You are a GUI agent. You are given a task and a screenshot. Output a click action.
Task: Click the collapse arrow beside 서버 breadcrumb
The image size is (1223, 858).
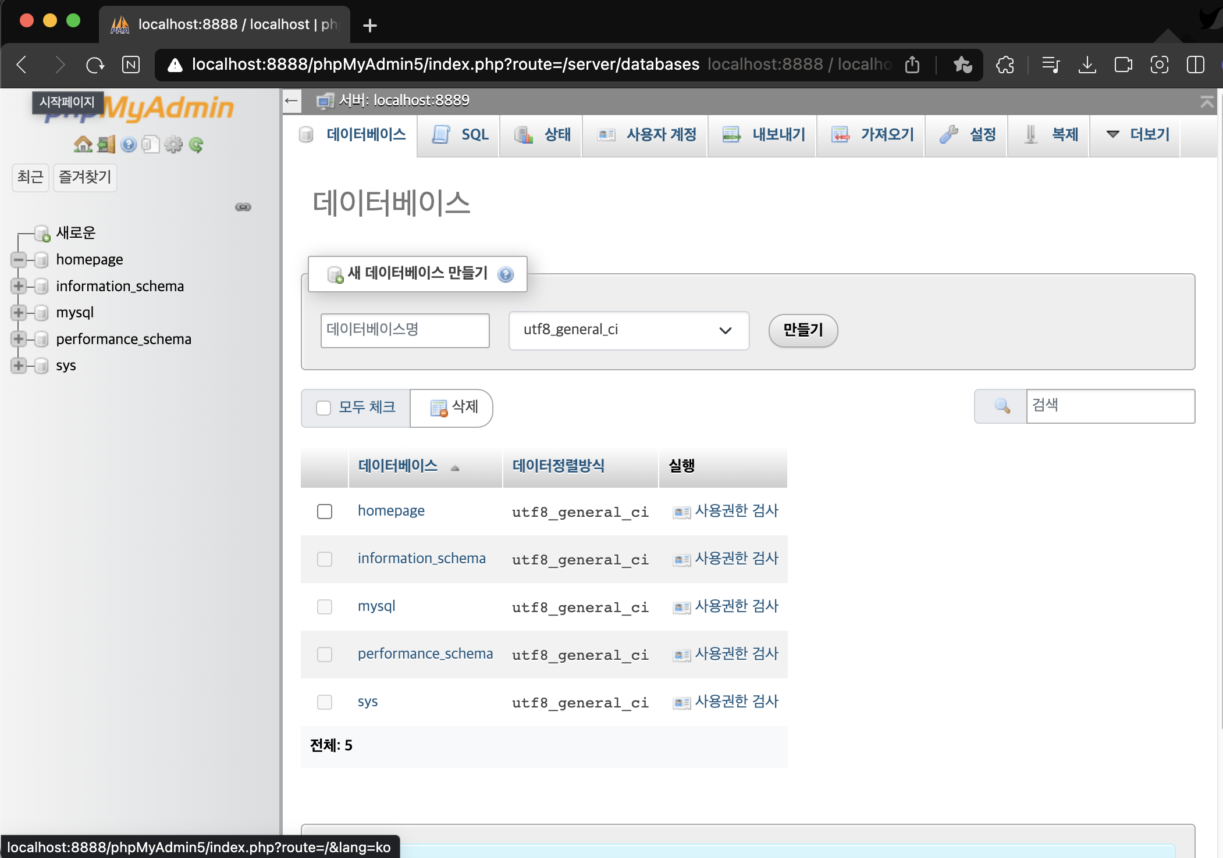pyautogui.click(x=291, y=101)
